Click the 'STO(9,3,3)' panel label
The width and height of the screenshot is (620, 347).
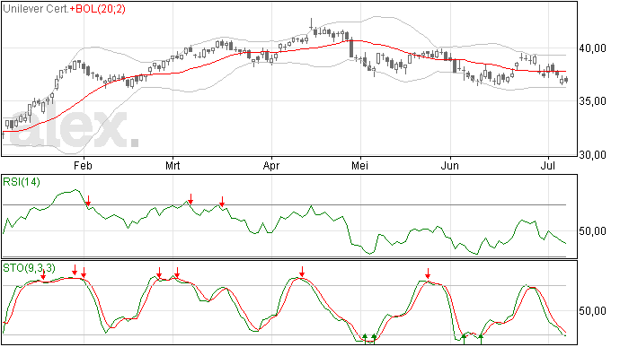click(x=29, y=268)
